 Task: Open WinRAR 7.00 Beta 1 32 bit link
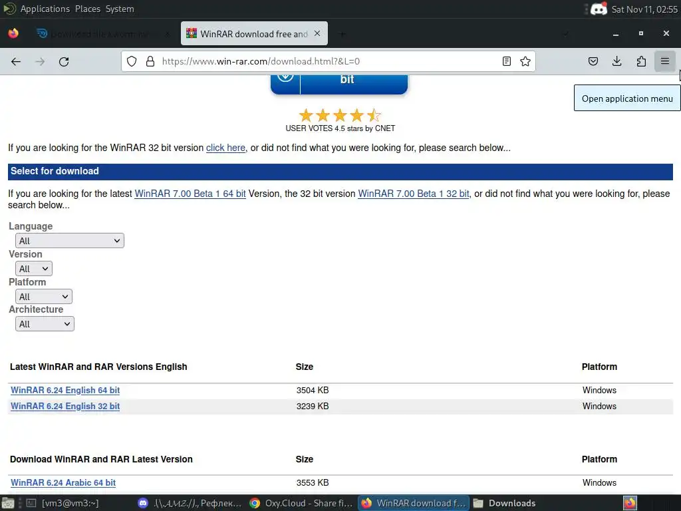coord(414,194)
